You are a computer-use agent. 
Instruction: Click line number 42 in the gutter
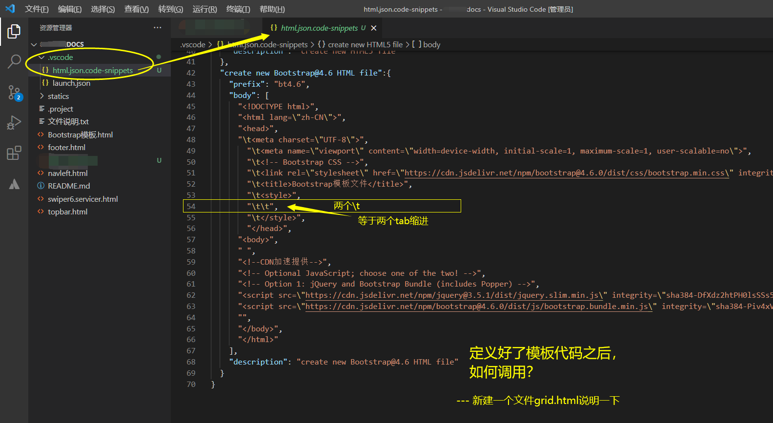point(191,73)
